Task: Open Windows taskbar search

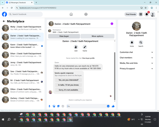Action: 9,119
